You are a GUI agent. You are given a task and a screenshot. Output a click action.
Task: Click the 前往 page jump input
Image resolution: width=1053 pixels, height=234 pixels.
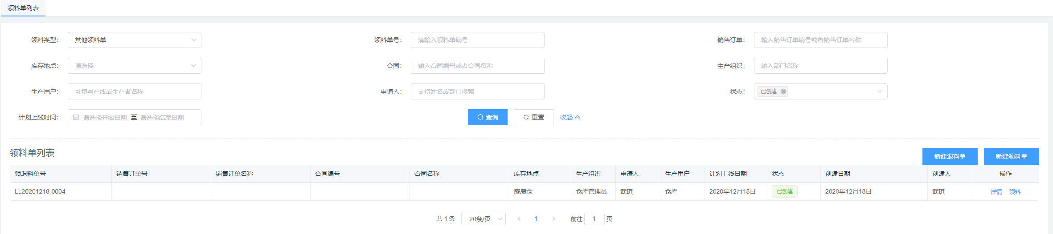(594, 219)
